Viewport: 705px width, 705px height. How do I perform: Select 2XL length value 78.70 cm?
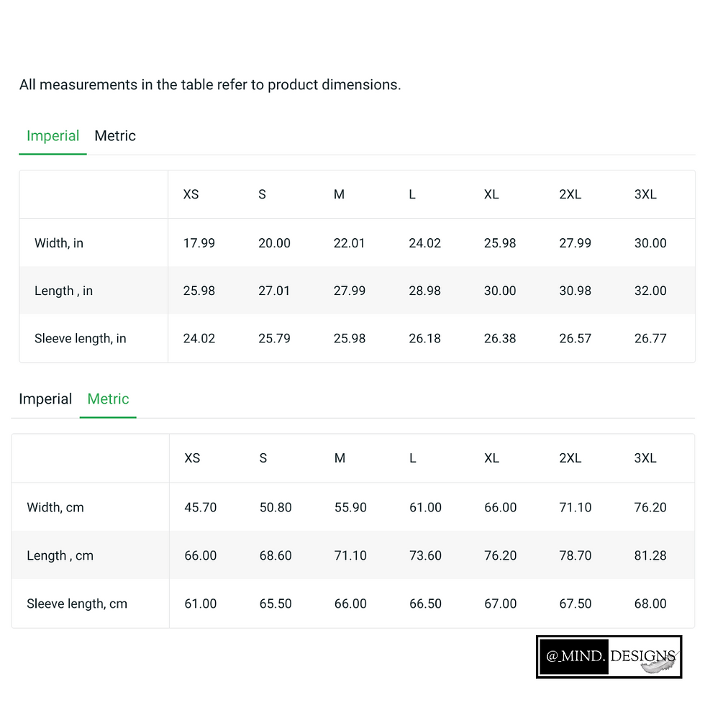(x=576, y=555)
